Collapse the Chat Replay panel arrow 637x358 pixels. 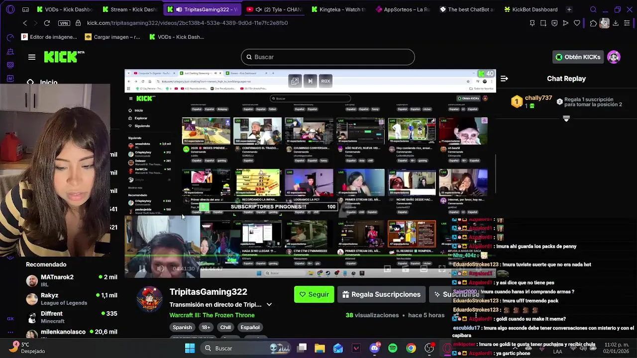pyautogui.click(x=504, y=79)
